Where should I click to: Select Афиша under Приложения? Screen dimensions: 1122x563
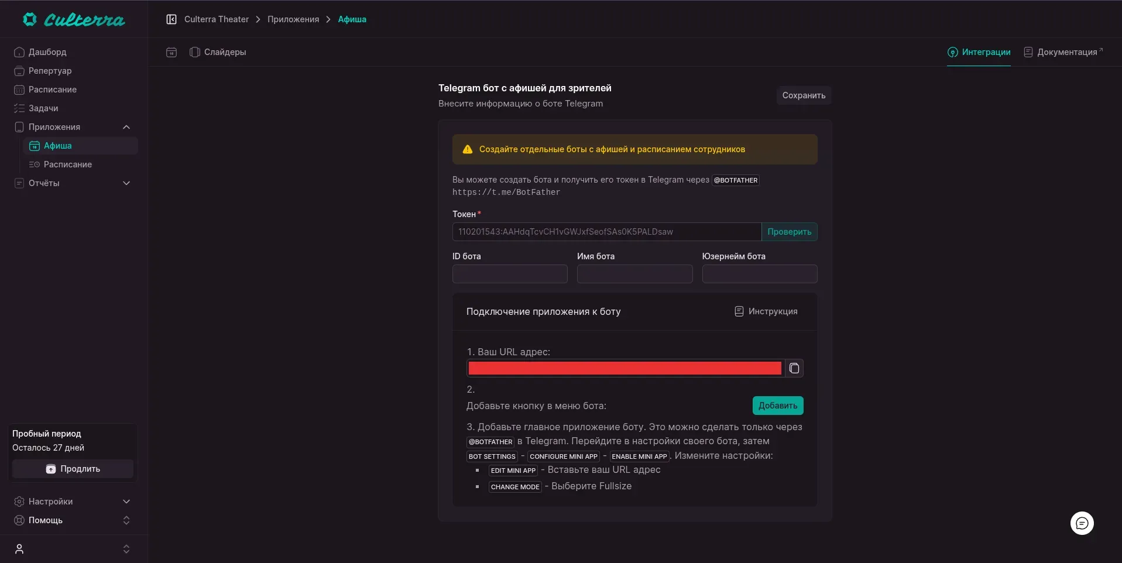[x=80, y=146]
